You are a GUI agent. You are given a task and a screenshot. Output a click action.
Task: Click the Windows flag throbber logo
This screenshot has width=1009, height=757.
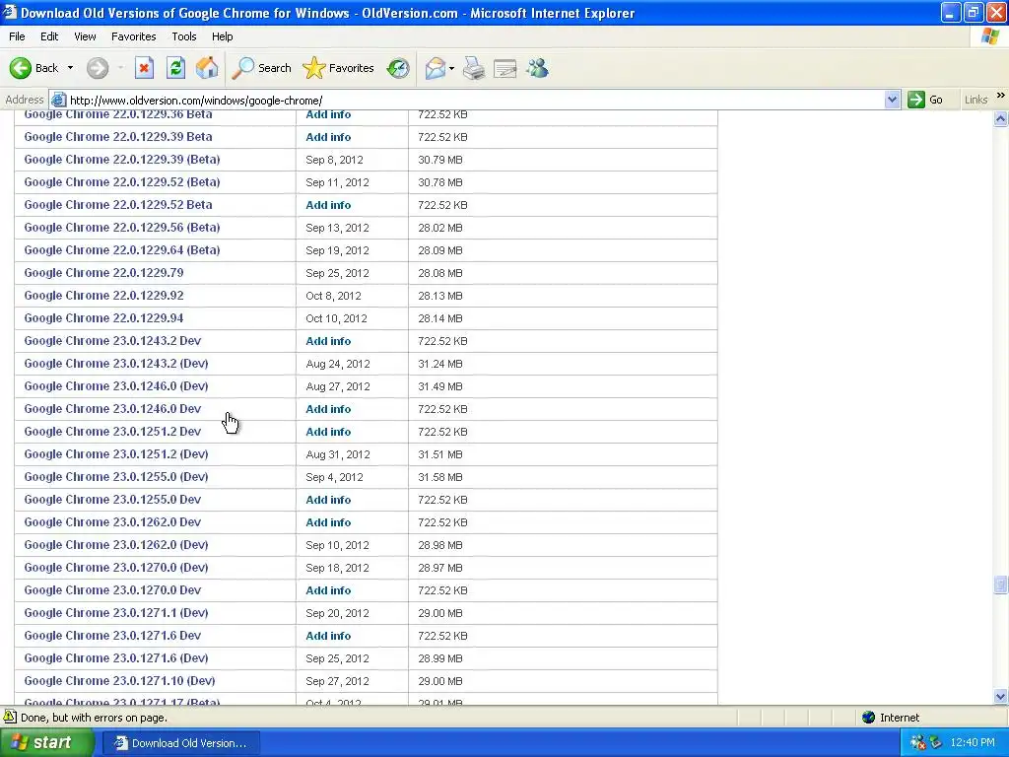990,36
